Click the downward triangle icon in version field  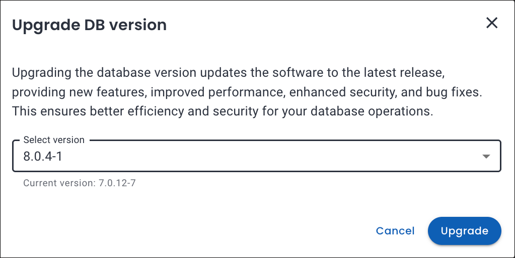point(486,157)
